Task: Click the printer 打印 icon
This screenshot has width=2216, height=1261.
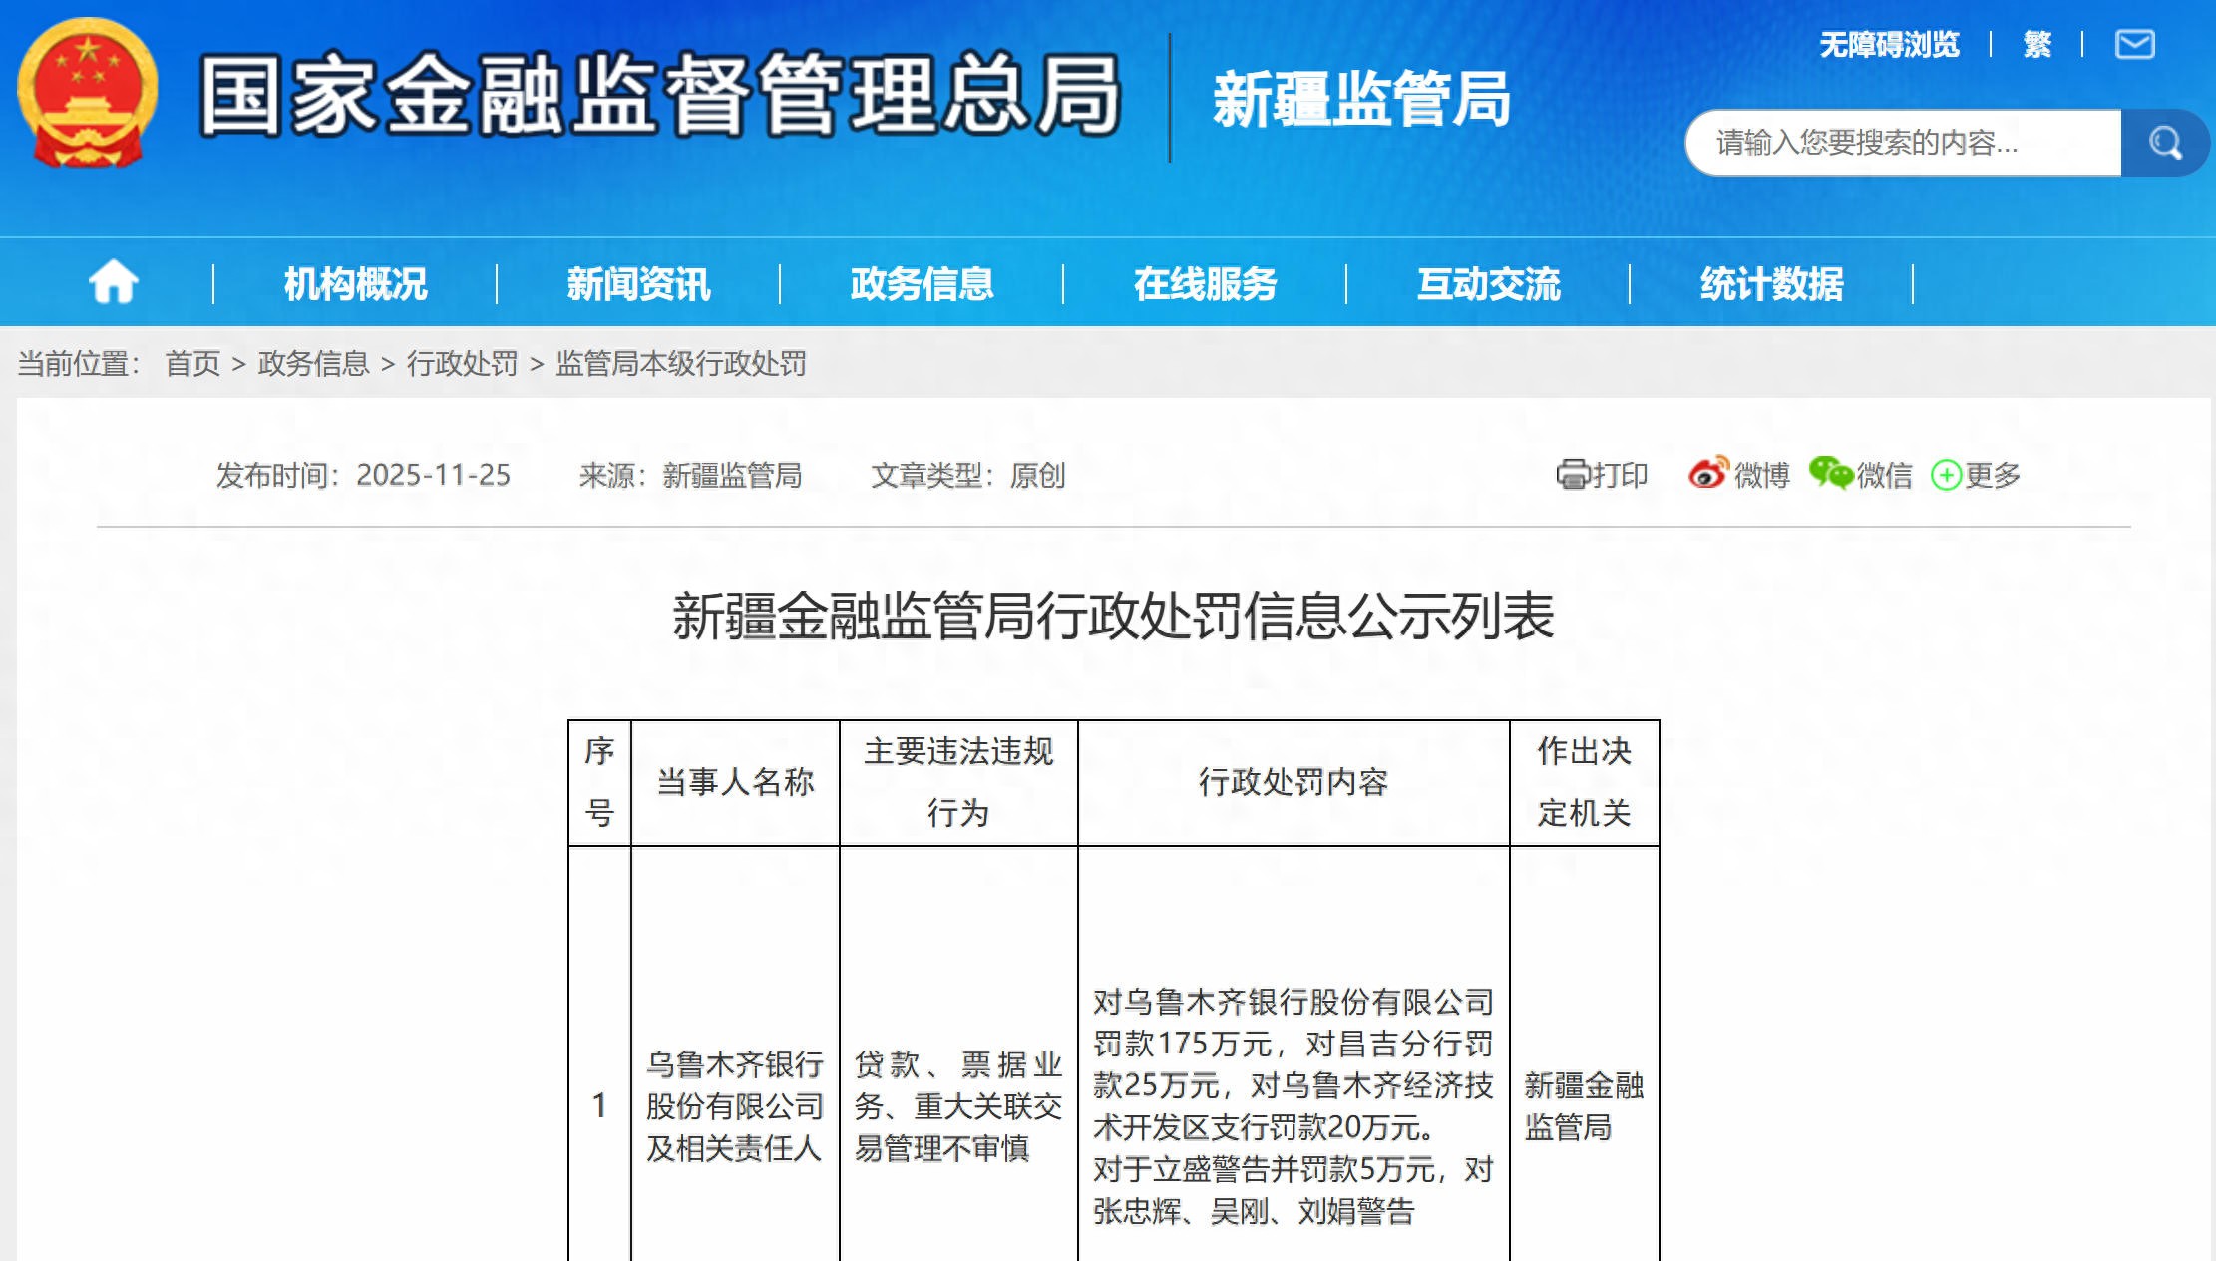Action: [x=1572, y=475]
